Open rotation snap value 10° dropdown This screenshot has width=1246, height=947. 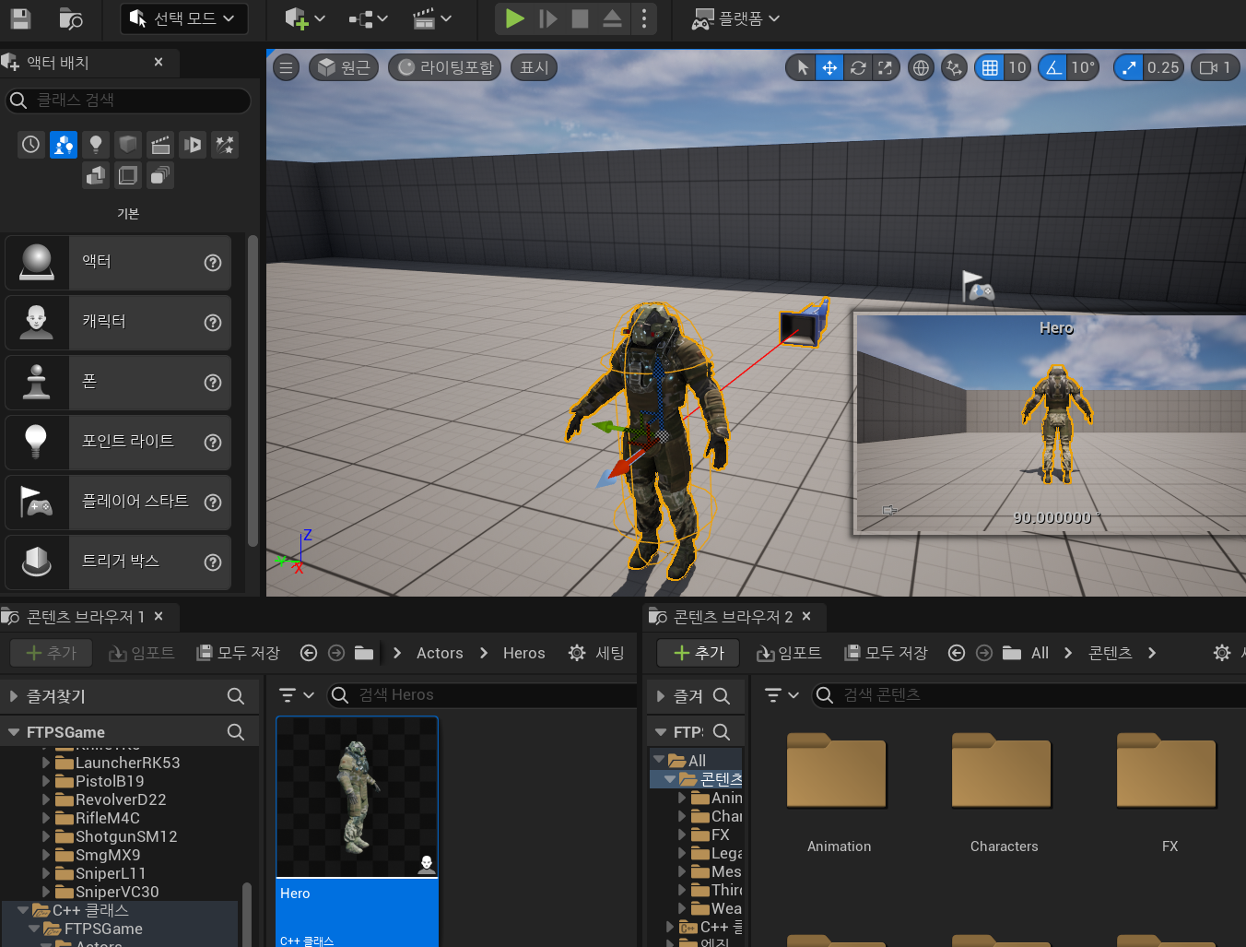point(1083,67)
